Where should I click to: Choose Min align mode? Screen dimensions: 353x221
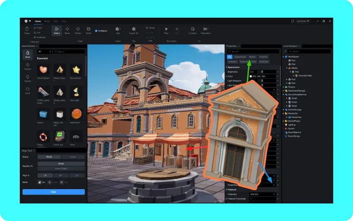(x=41, y=182)
